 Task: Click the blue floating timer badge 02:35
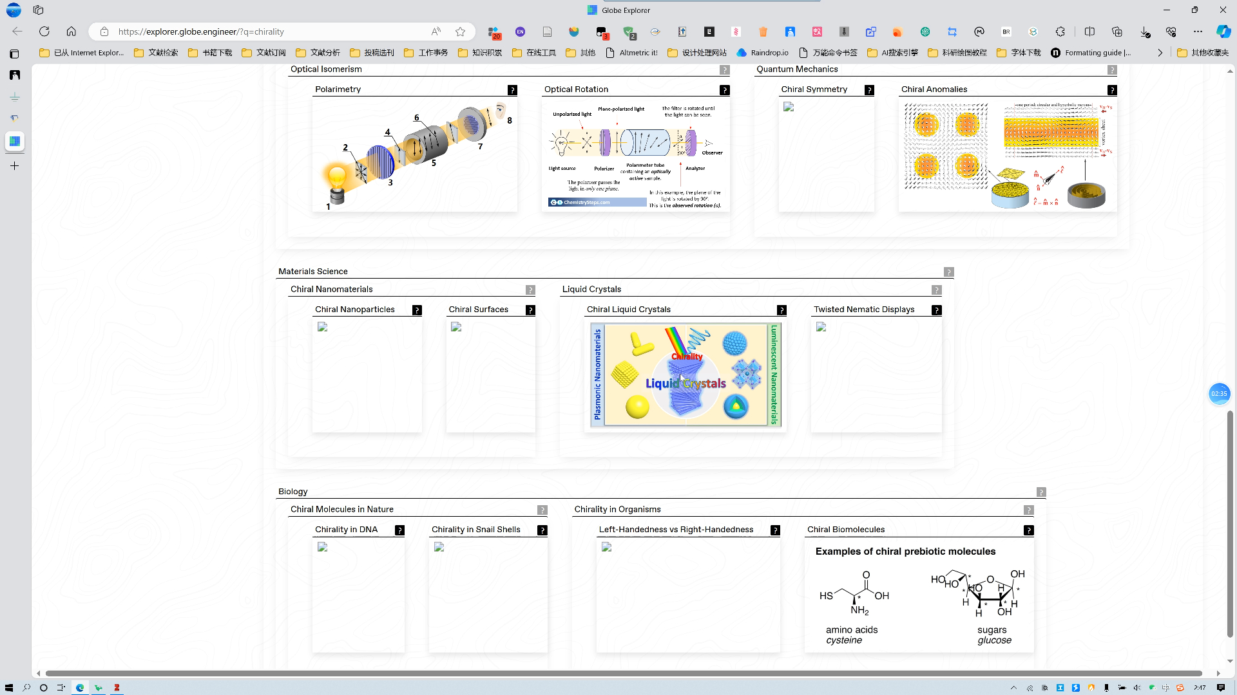pos(1219,394)
